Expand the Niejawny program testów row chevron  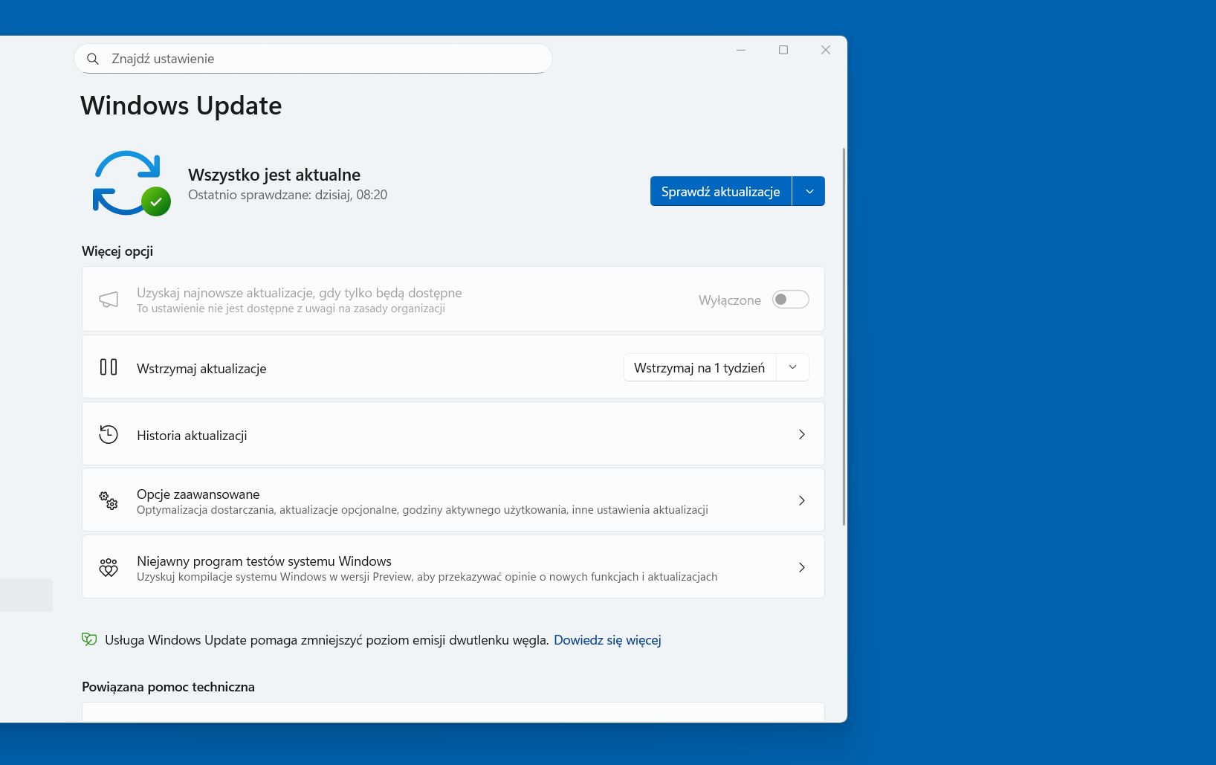click(802, 567)
